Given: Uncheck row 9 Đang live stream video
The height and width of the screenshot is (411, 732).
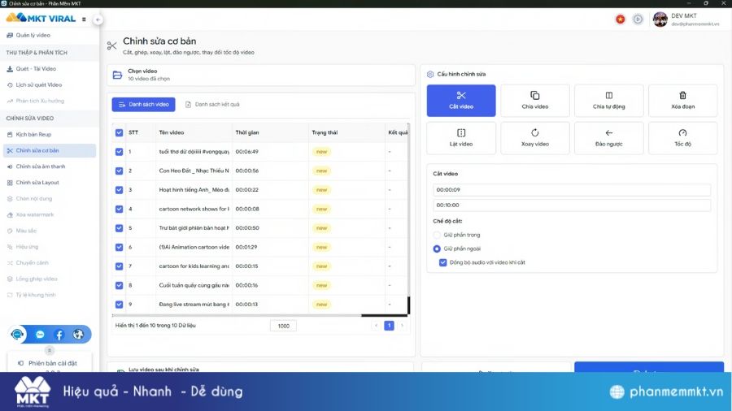Looking at the screenshot, I should [x=119, y=305].
